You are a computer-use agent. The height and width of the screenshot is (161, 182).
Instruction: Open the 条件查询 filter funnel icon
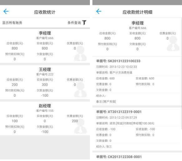click(x=84, y=23)
